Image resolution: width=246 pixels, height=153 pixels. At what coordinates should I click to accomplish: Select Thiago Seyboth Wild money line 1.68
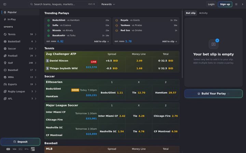tap(139, 68)
